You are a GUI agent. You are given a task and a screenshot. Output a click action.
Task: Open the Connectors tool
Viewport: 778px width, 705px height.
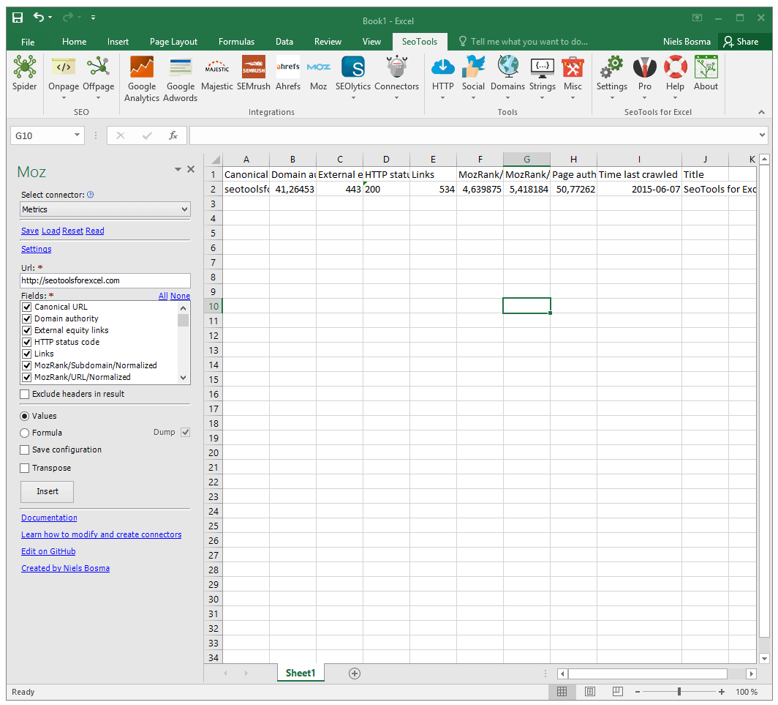[x=396, y=70]
